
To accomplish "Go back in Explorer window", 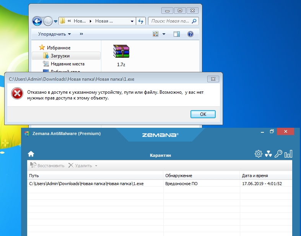I will point(37,21).
